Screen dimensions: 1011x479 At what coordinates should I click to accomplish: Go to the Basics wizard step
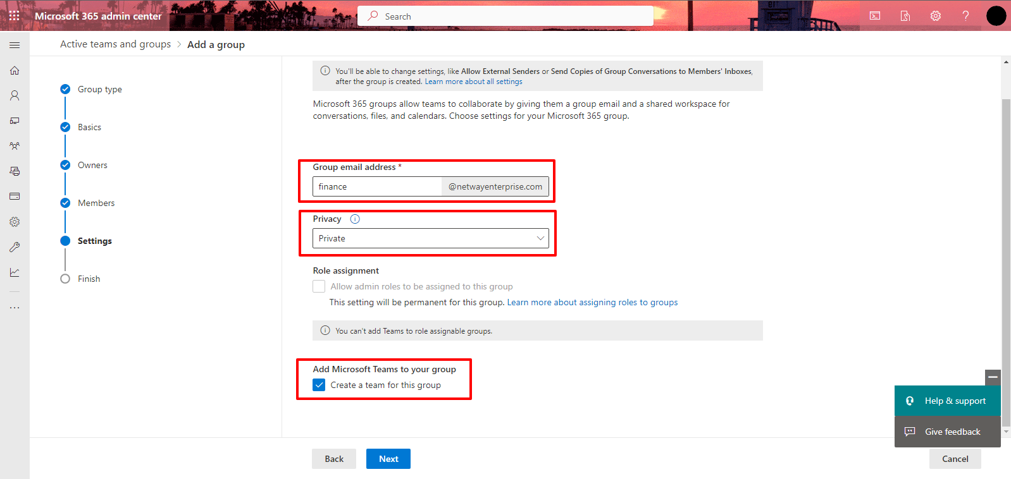pos(89,127)
